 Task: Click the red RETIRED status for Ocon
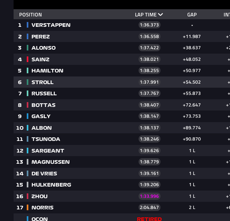point(149,219)
